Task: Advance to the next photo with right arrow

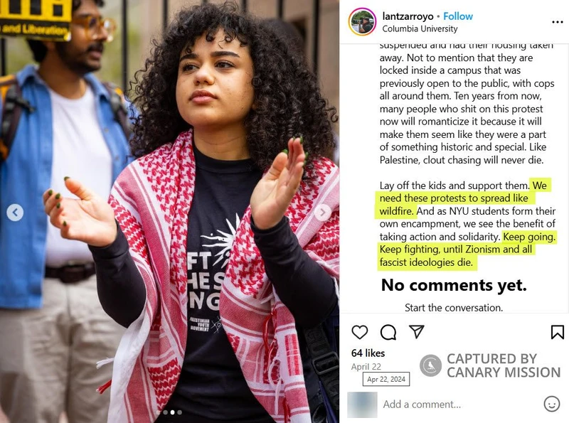Action: pos(323,213)
